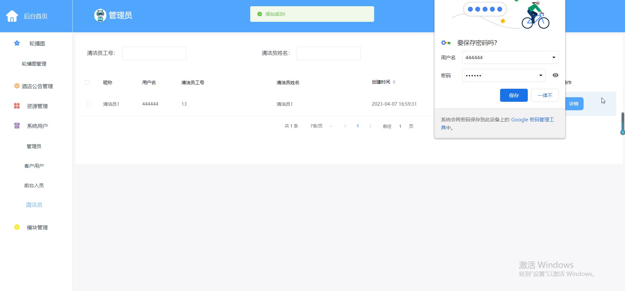Click 保存 to save the password

click(x=514, y=95)
